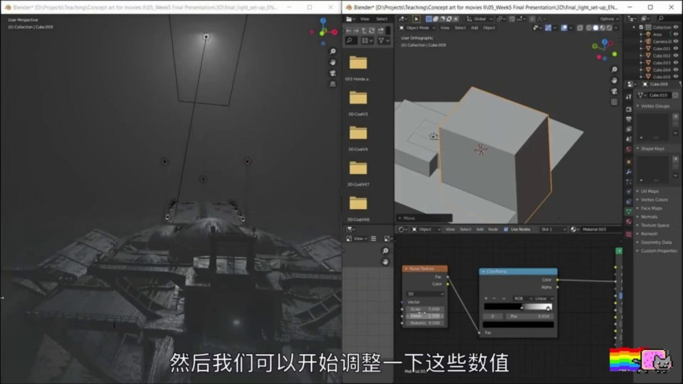Image resolution: width=683 pixels, height=384 pixels.
Task: Click camera view icon in right viewport
Action: click(x=614, y=92)
